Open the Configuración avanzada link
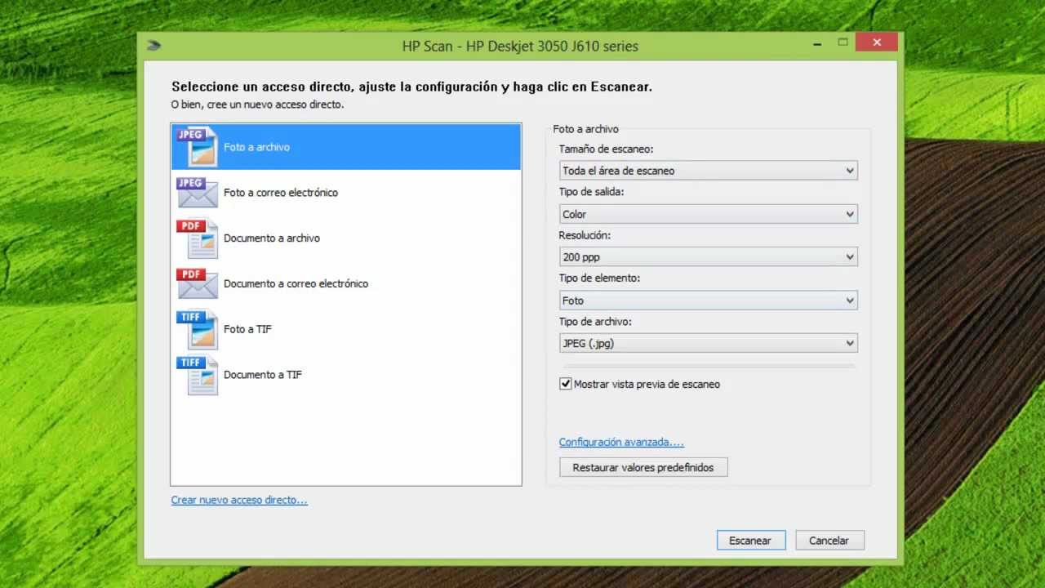 click(x=621, y=442)
